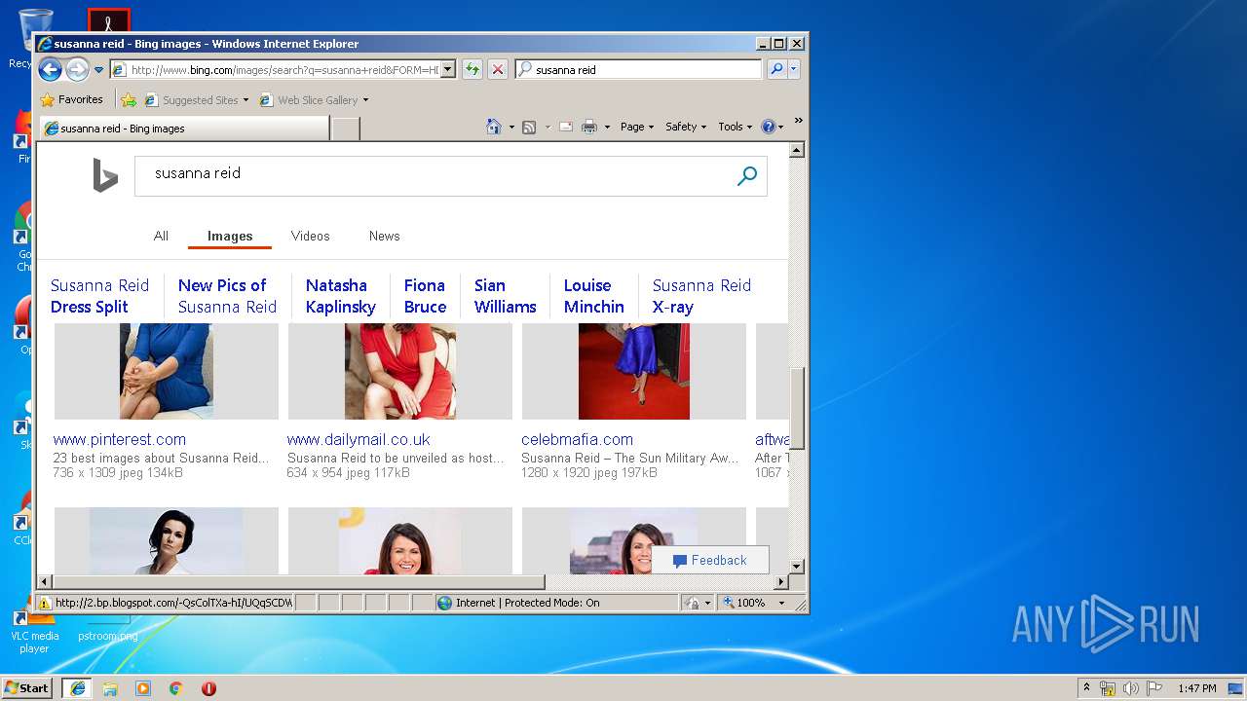
Task: Open Windows Explorer folder taskbar icon
Action: [x=110, y=687]
